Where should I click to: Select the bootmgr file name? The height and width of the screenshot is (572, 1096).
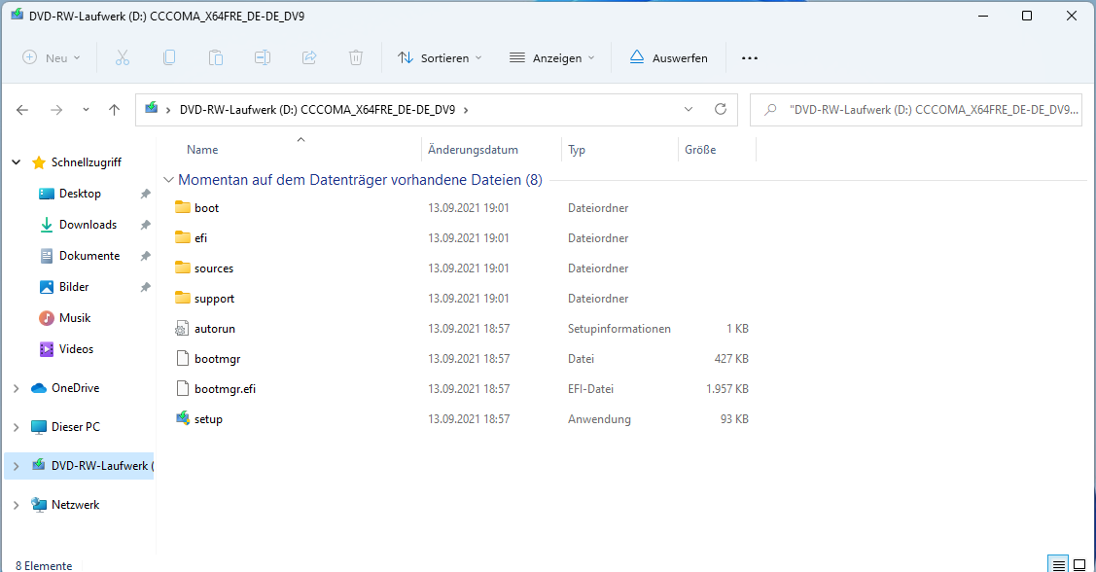click(x=218, y=359)
